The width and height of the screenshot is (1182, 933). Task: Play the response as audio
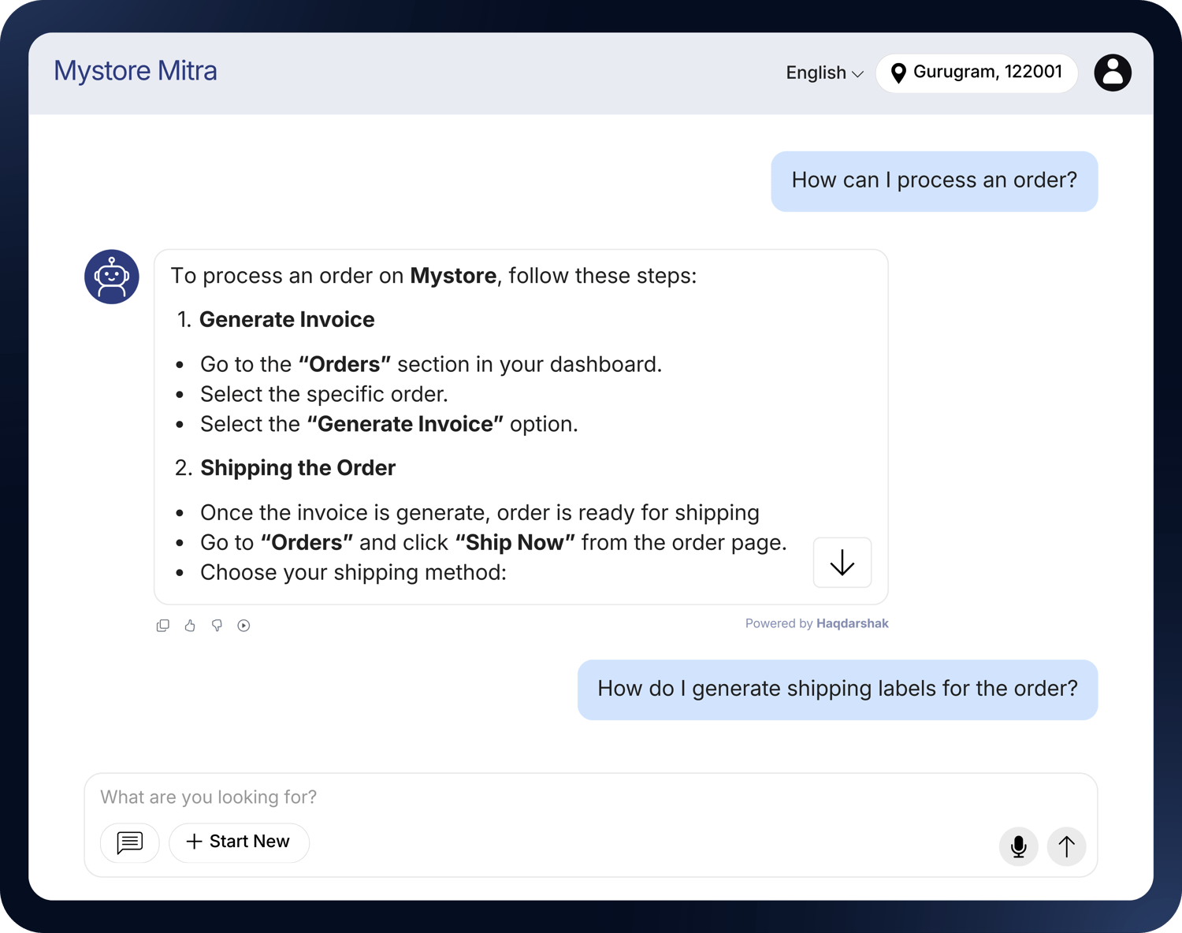pyautogui.click(x=243, y=626)
